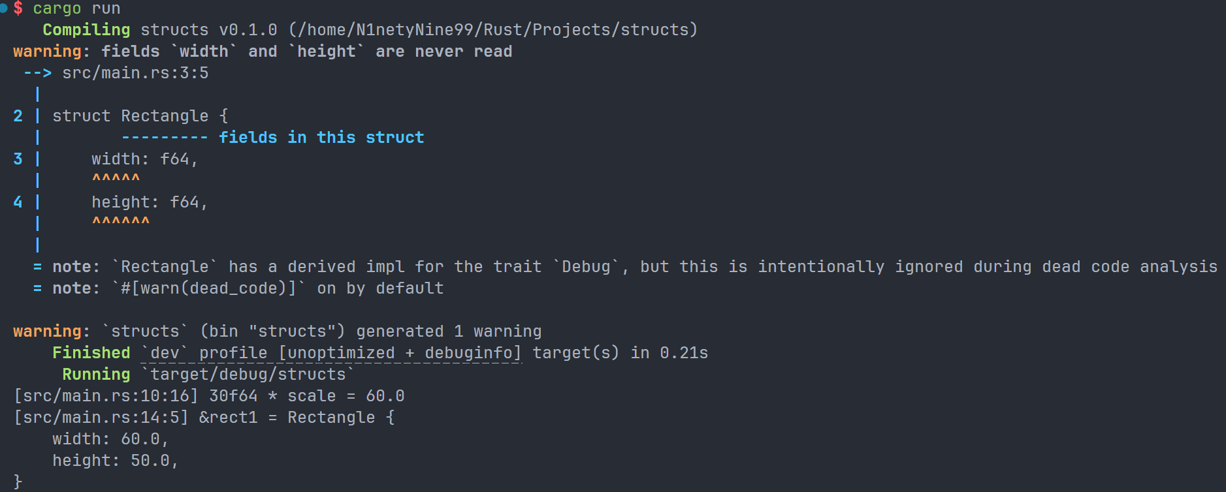The width and height of the screenshot is (1226, 492).
Task: Open the [src/main.rs:14:5] debug location
Action: click(101, 418)
